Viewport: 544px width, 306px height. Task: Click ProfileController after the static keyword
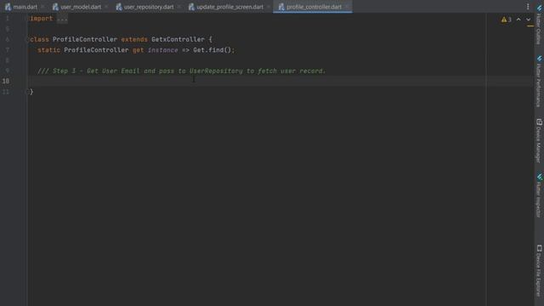(x=96, y=50)
